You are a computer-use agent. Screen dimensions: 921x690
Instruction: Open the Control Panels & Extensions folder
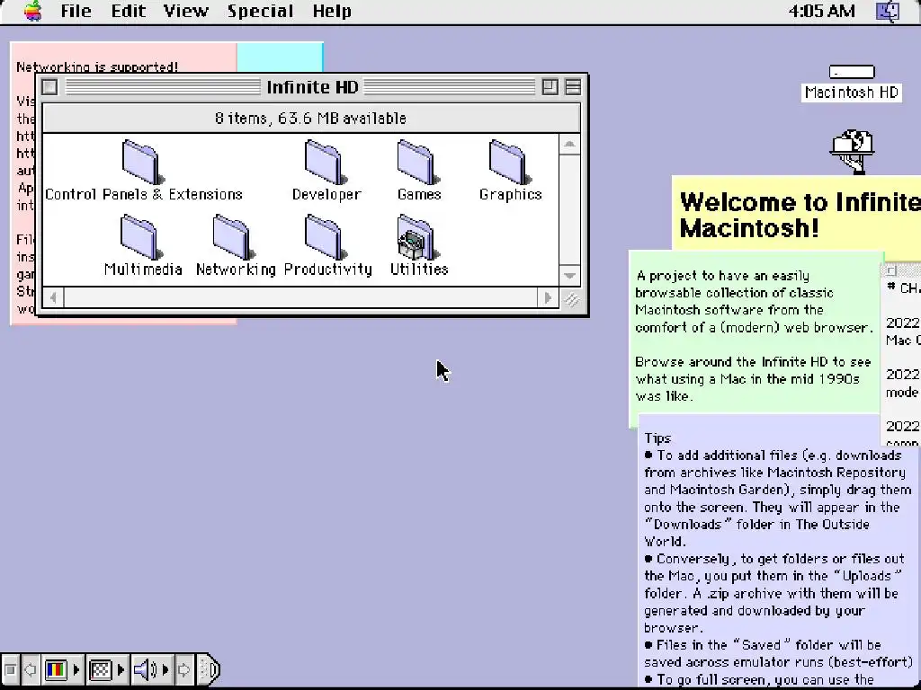click(x=141, y=163)
